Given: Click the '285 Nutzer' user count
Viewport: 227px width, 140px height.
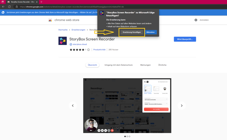Looking at the screenshot, I should pyautogui.click(x=113, y=50).
